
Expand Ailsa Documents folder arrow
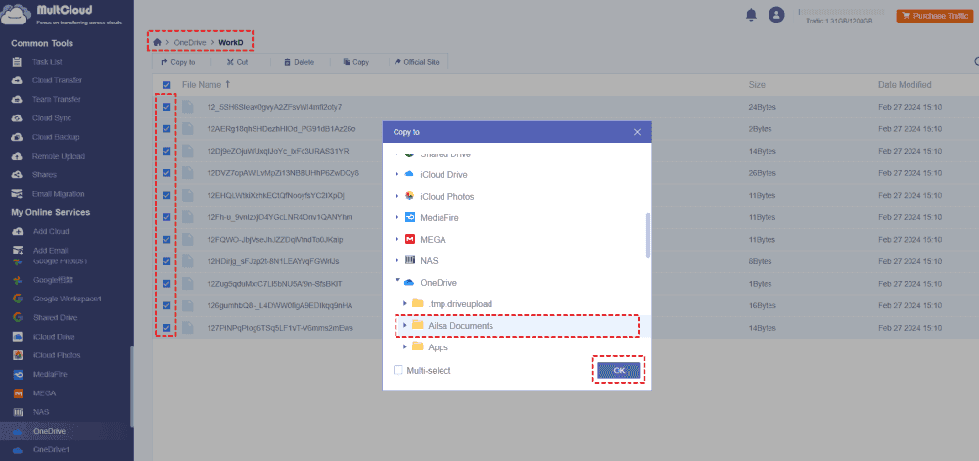tap(405, 325)
